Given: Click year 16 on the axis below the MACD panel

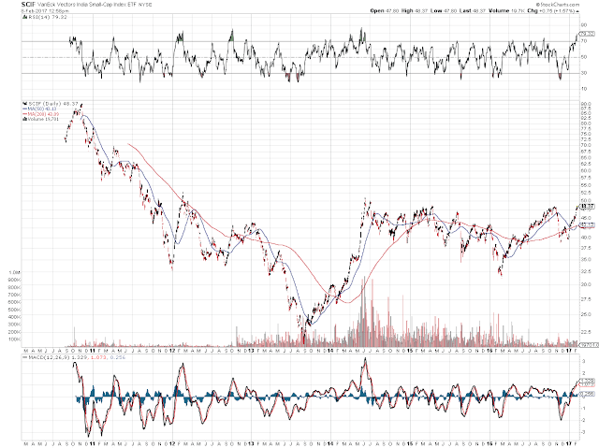Looking at the screenshot, I should (x=489, y=444).
